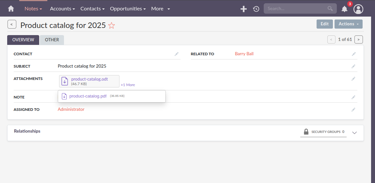Click pencil icon to edit Attachments

click(x=353, y=79)
